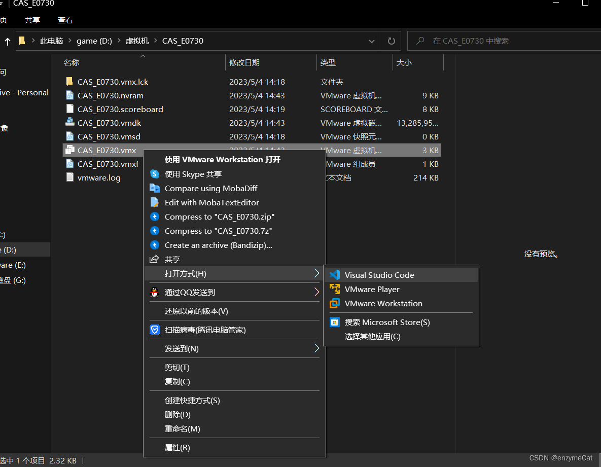Screen dimensions: 601x467
Task: Sort by 名称 column header
Action: click(x=72, y=62)
